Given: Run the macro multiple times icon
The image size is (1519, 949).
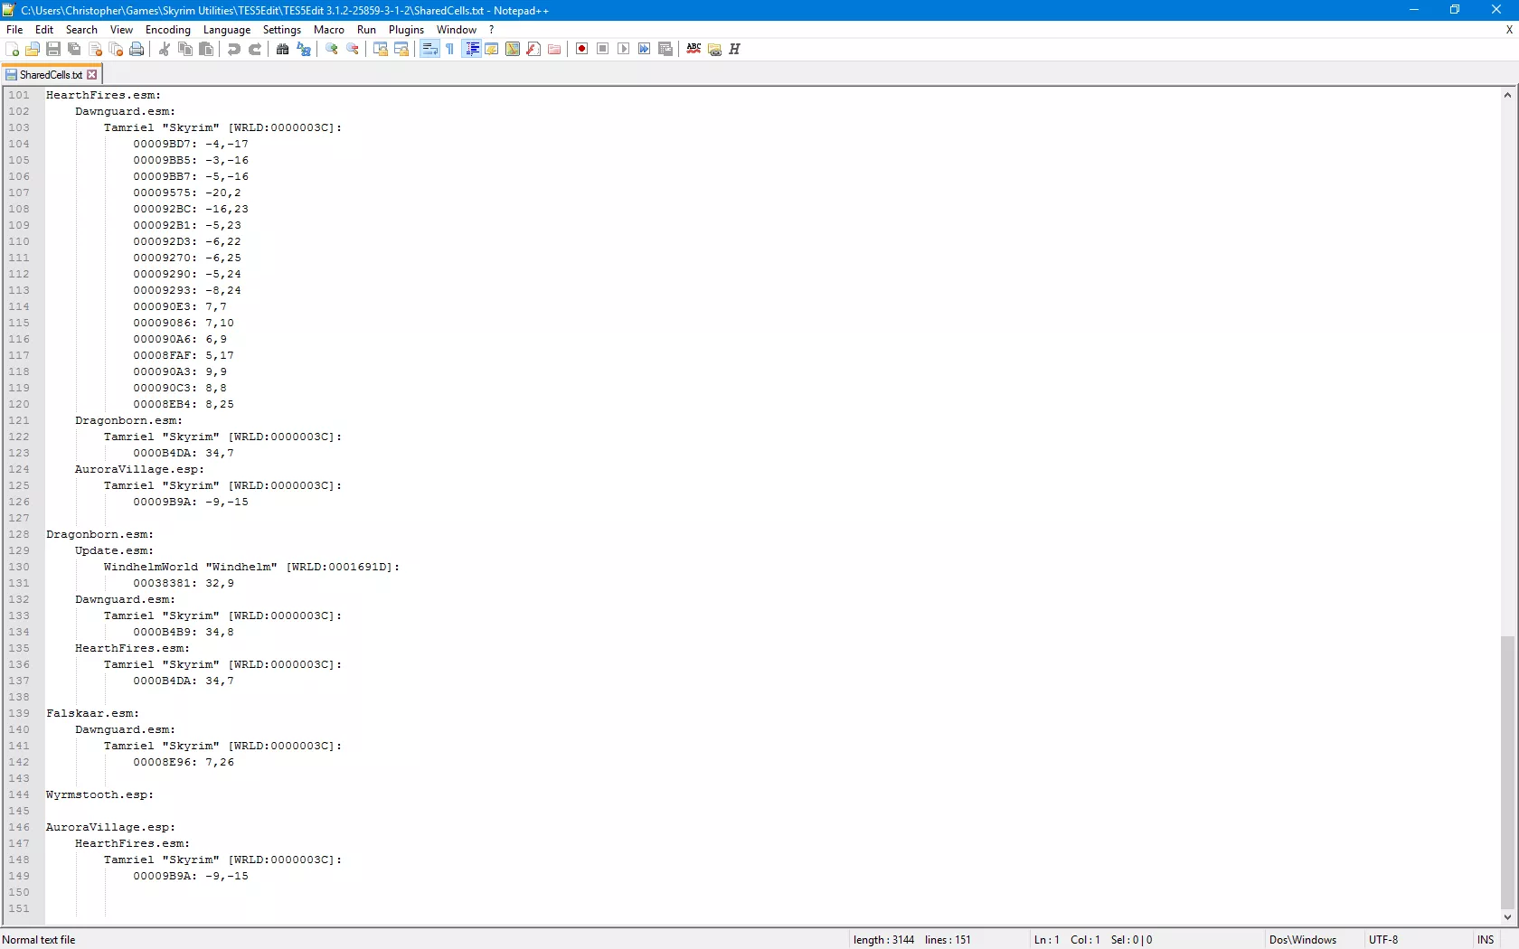Looking at the screenshot, I should [x=645, y=49].
